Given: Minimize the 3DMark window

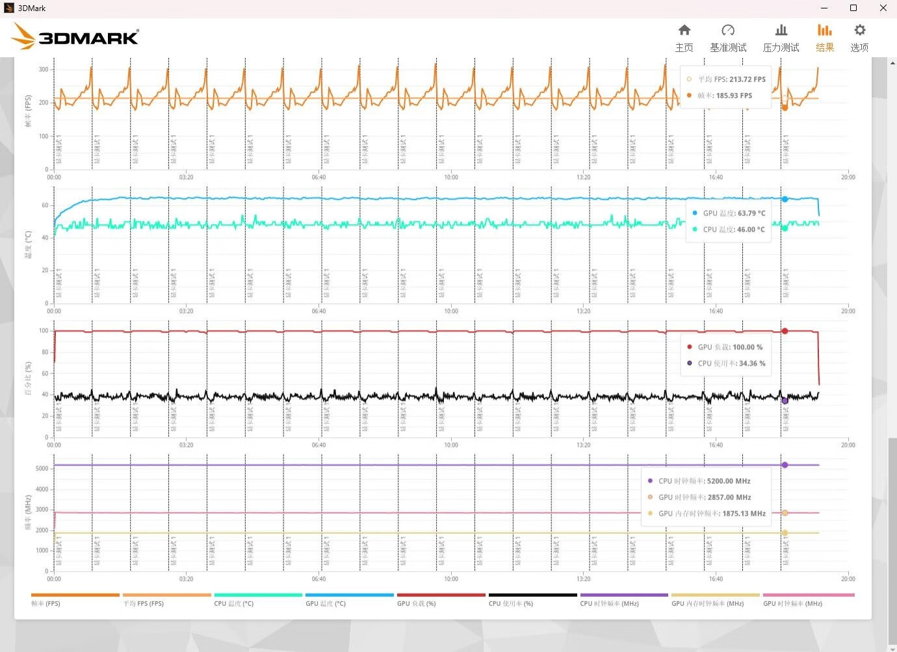Looking at the screenshot, I should click(824, 8).
